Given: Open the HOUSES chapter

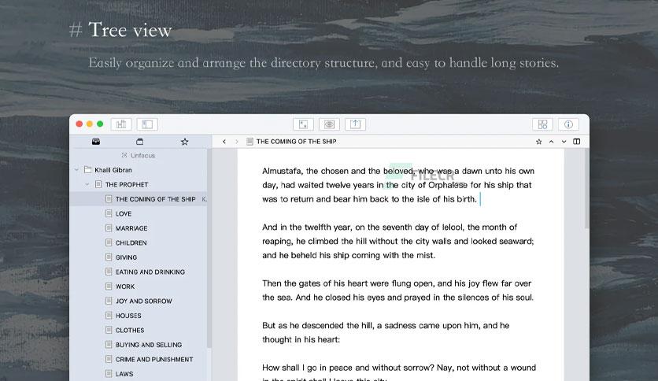Looking at the screenshot, I should click(x=139, y=316).
